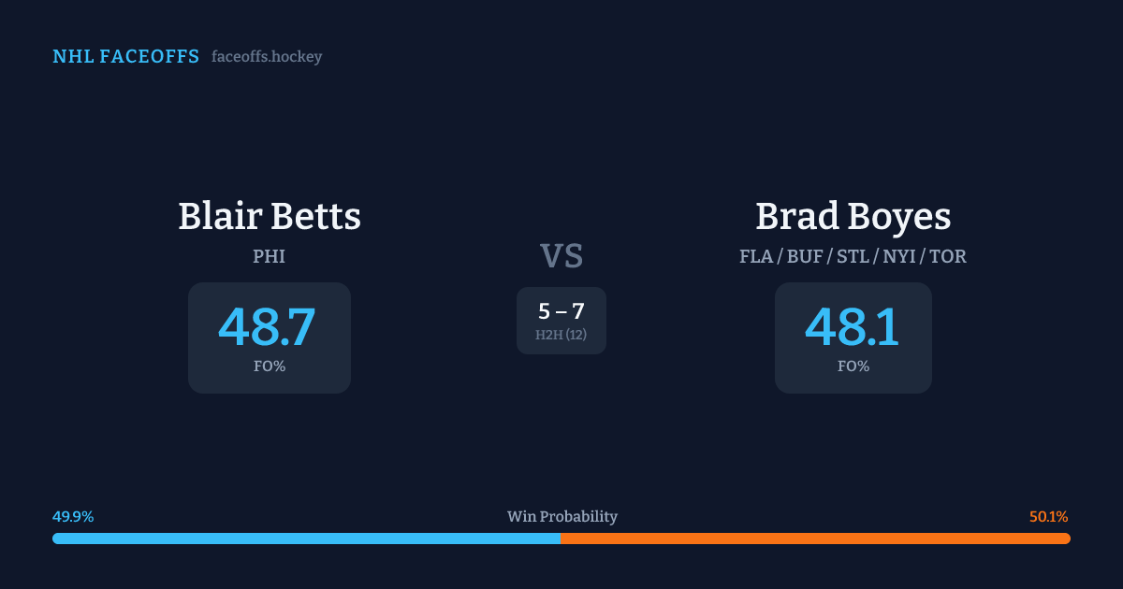Click the orange segment of probability bar
Image resolution: width=1123 pixels, height=589 pixels.
pos(815,539)
